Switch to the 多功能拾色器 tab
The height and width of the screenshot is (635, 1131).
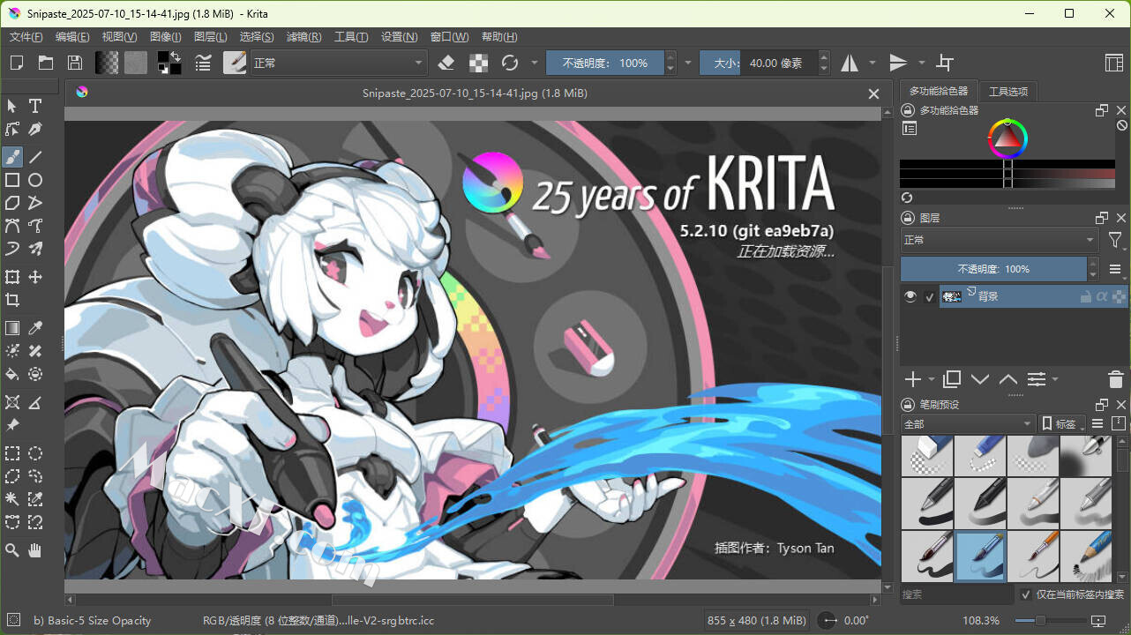pos(938,91)
